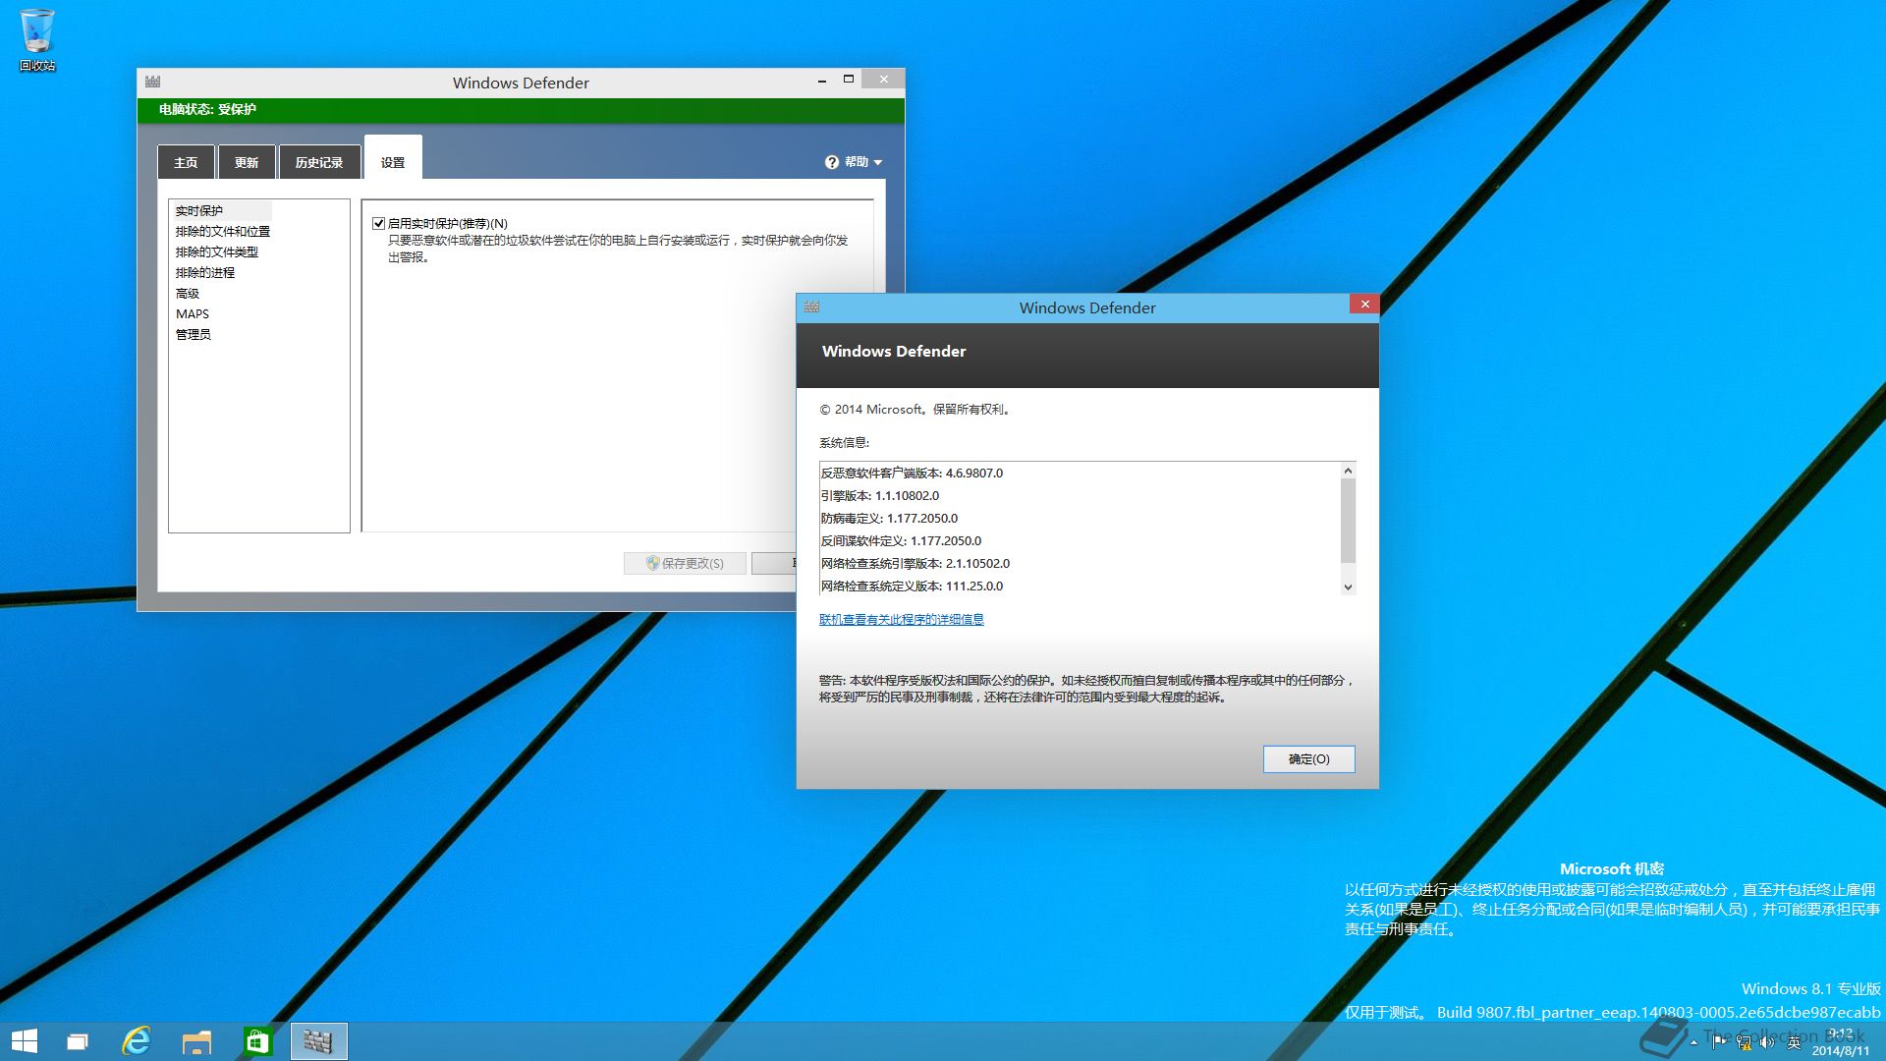Image resolution: width=1886 pixels, height=1061 pixels.
Task: Click the blue help question mark icon
Action: (832, 162)
